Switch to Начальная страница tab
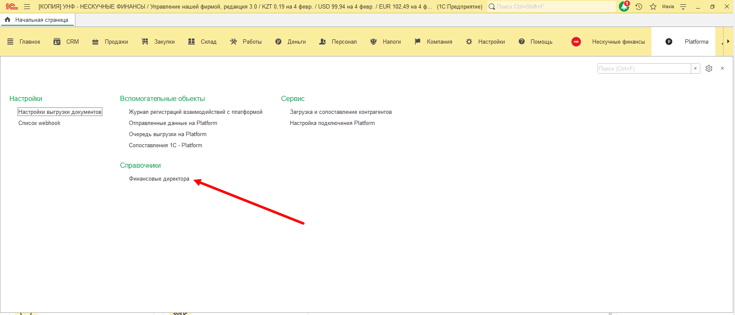The height and width of the screenshot is (315, 735). click(41, 20)
